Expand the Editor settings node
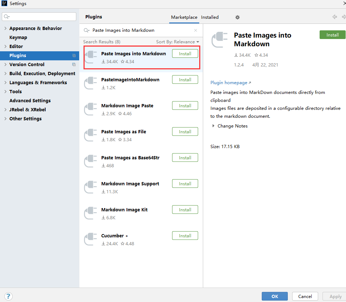Viewport: 346px width, 302px height. click(5, 47)
